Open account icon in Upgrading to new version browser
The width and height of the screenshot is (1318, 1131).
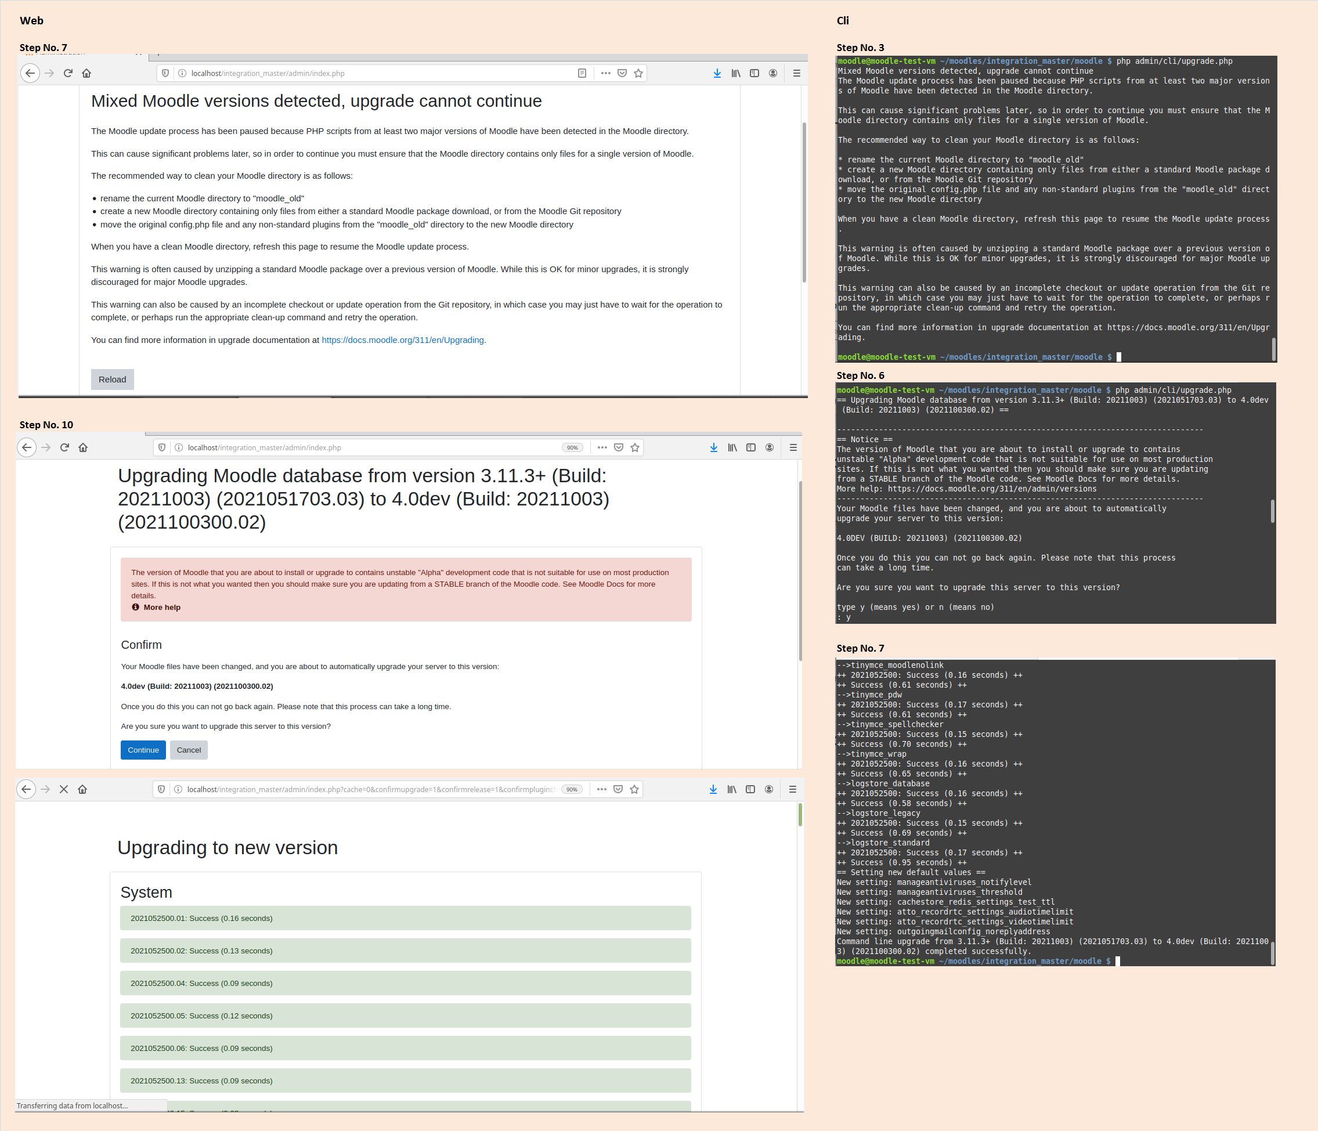[x=769, y=789]
